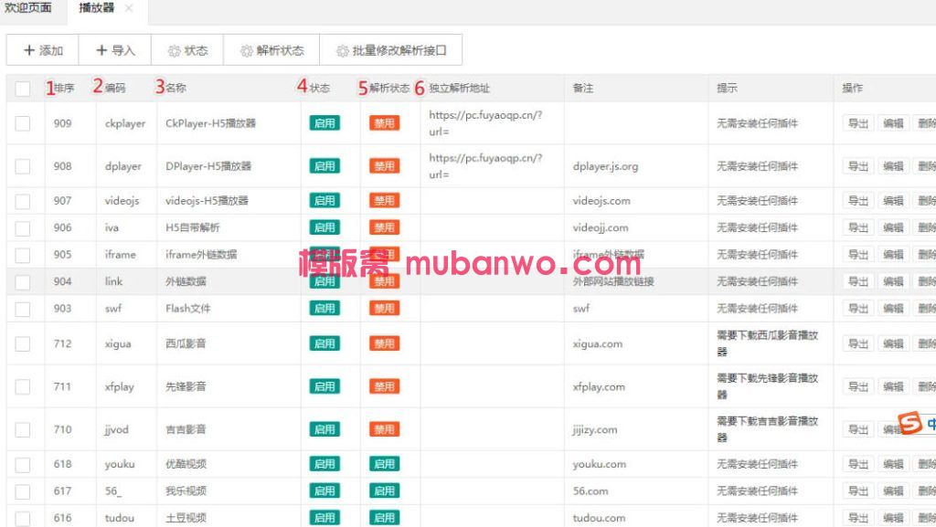This screenshot has height=527, width=936.
Task: Click 导出 for the link row
Action: click(x=858, y=281)
